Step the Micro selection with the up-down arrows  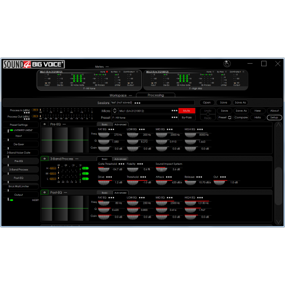(114, 111)
